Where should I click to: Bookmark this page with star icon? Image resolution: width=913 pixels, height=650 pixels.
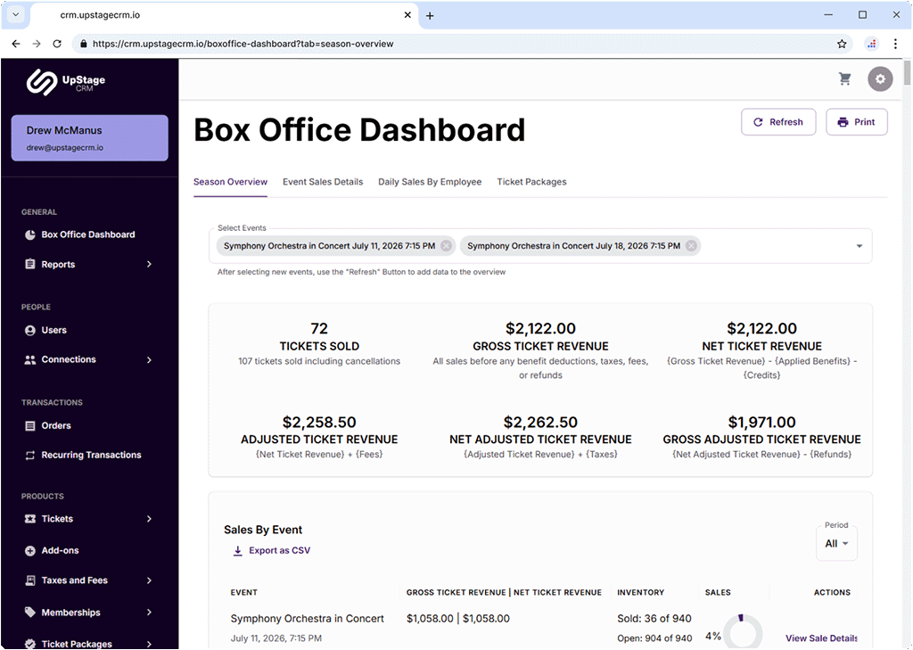tap(842, 44)
